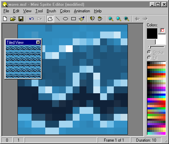169x144 pixels.
Task: Select the paintbrush tool
Action: pos(82,19)
